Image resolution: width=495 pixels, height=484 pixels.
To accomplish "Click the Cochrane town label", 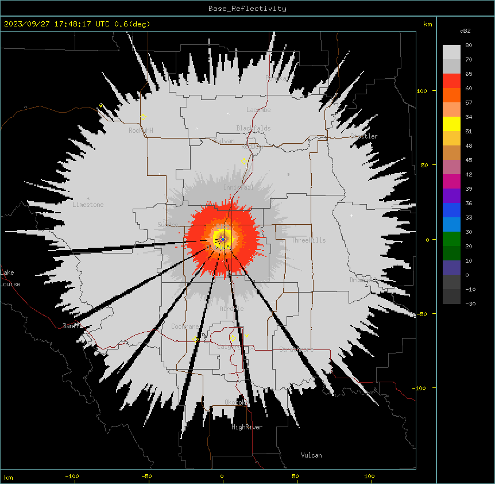I will coord(185,326).
